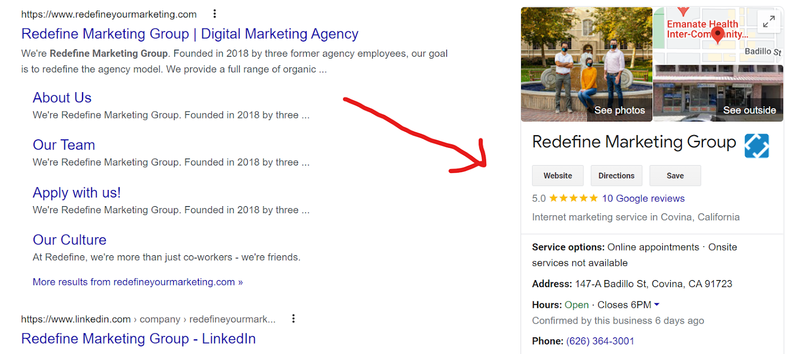This screenshot has width=811, height=354.
Task: Call the phone number (626) 364-3001
Action: coord(600,341)
